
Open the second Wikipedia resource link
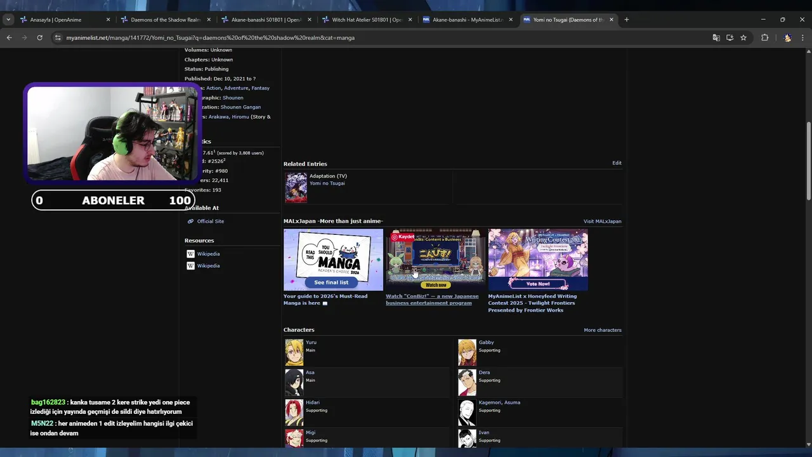208,266
